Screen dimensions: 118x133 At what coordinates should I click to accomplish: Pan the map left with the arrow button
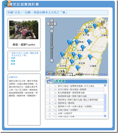click(48, 24)
